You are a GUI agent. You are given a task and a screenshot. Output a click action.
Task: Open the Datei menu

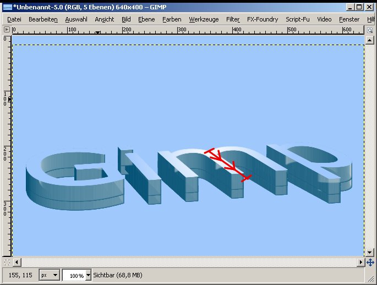tap(14, 19)
